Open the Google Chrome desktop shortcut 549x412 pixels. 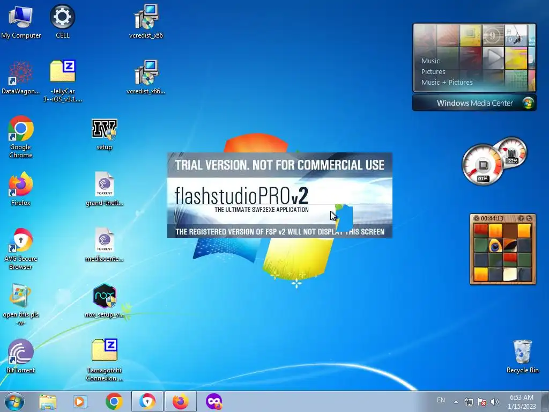[21, 137]
